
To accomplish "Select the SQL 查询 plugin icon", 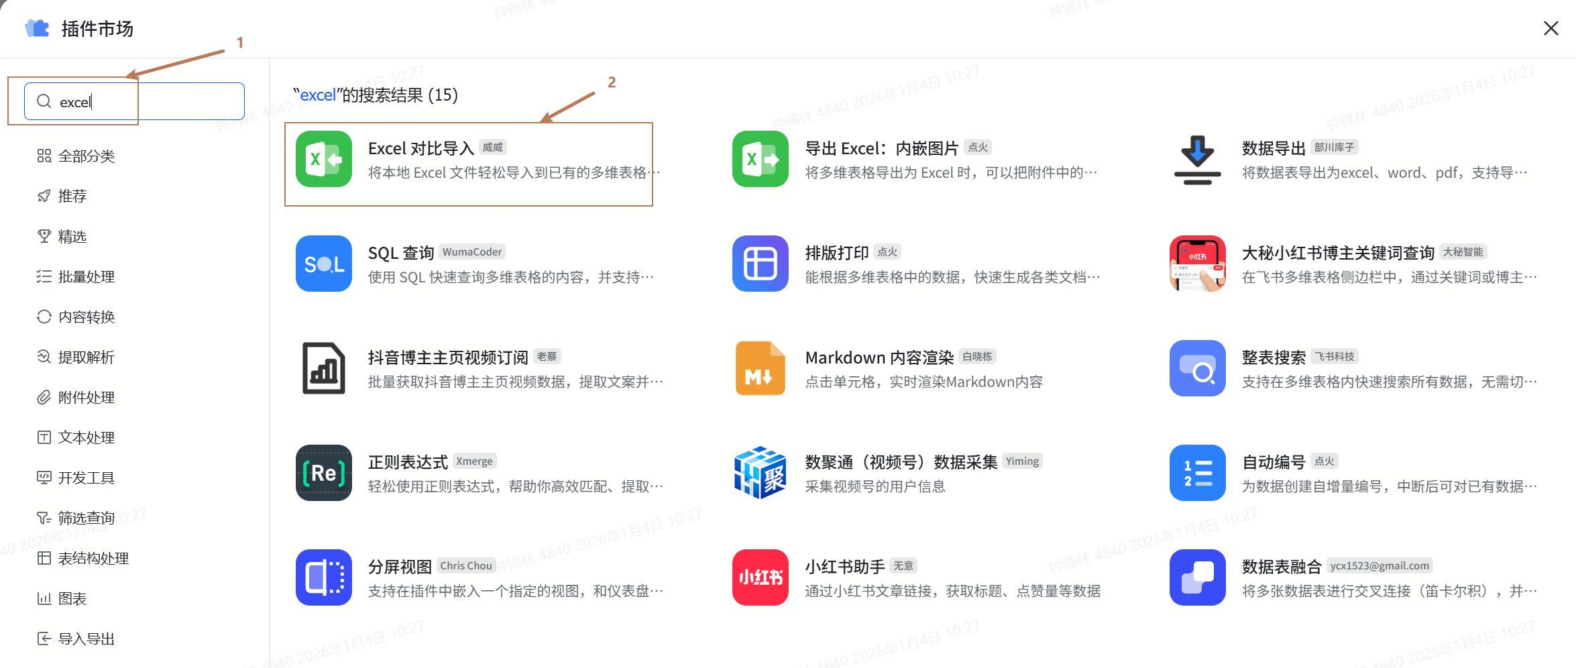I will point(323,264).
